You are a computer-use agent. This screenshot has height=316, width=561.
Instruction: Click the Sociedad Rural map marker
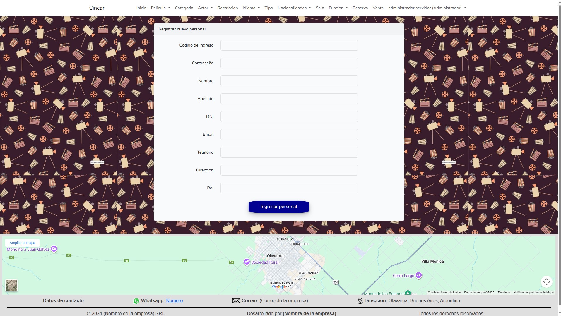(247, 262)
